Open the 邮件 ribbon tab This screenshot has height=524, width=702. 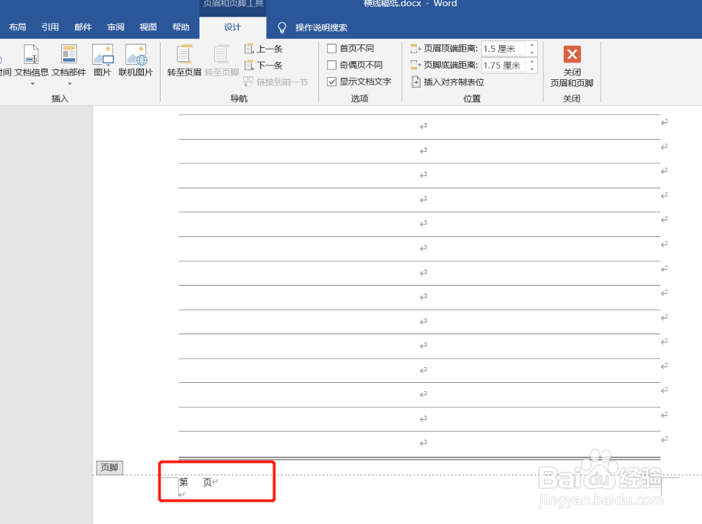click(x=83, y=27)
